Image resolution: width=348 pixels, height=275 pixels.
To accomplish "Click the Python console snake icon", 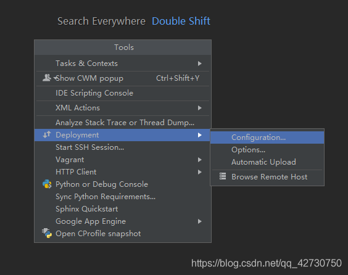I will coord(47,184).
